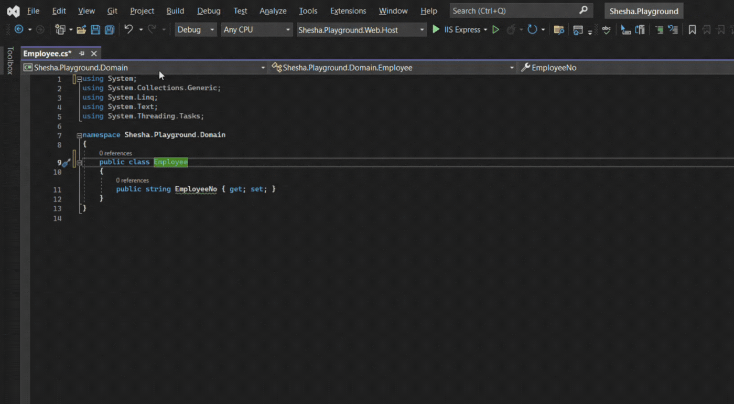Click the Save All icon
This screenshot has height=404, width=734.
tap(110, 30)
